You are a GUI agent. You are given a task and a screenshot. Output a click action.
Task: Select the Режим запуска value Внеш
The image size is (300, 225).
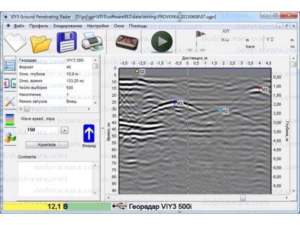point(71,101)
